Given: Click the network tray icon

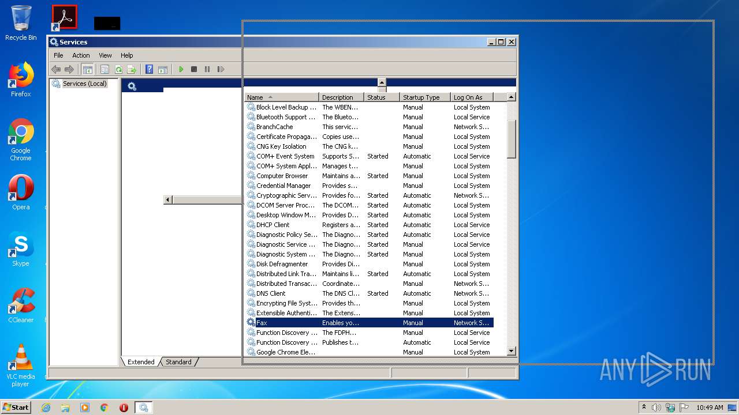Looking at the screenshot, I should pos(670,408).
